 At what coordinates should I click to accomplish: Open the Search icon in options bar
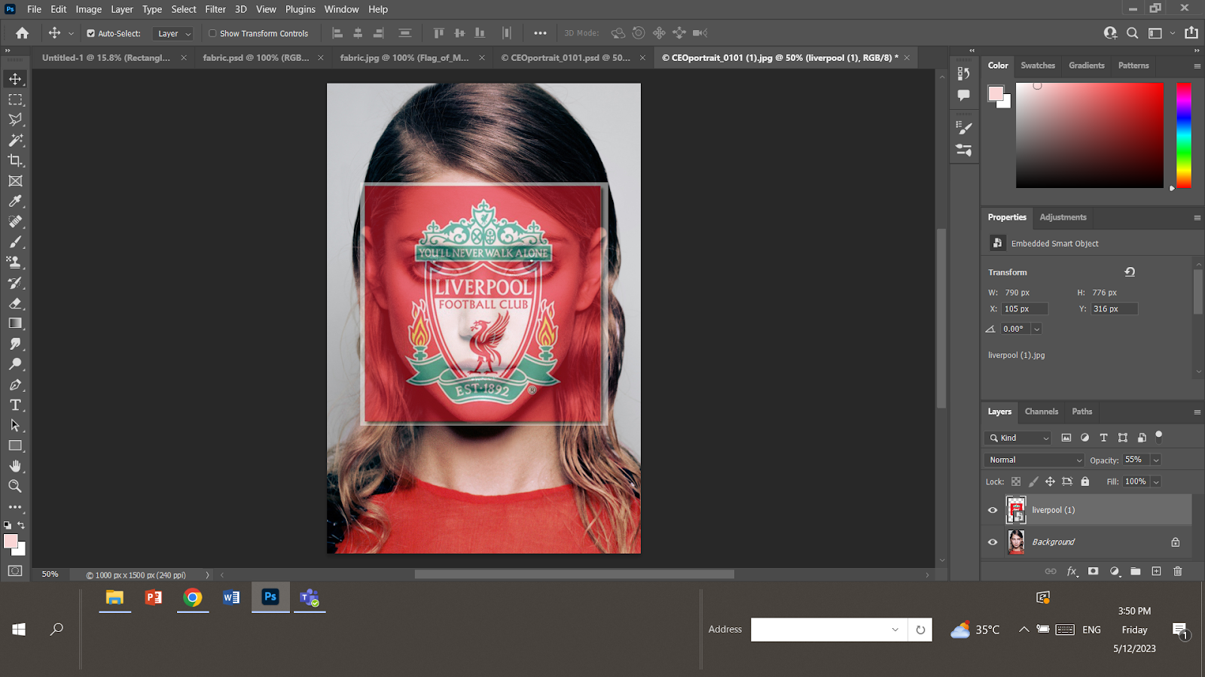1132,33
